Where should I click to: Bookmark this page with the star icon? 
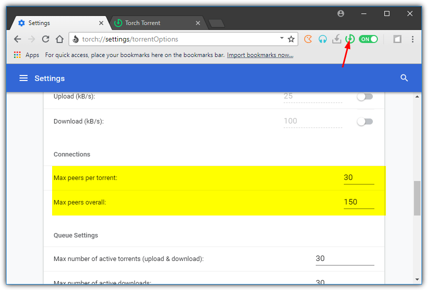(x=291, y=39)
